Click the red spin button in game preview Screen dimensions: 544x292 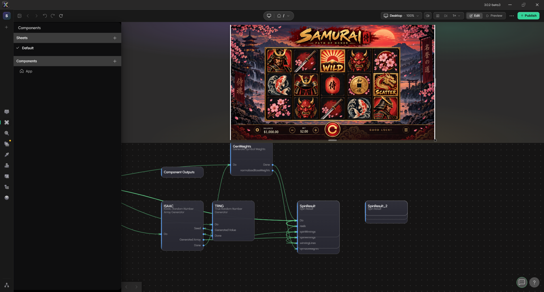coord(332,130)
